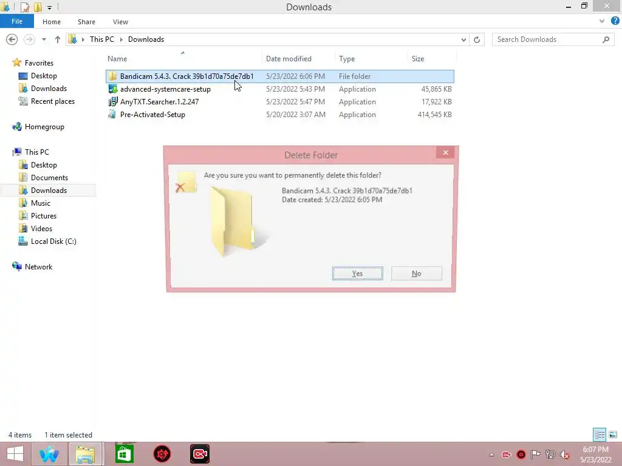The image size is (622, 466).
Task: Click the AnyTXT.Searcher installer icon
Action: [x=112, y=102]
